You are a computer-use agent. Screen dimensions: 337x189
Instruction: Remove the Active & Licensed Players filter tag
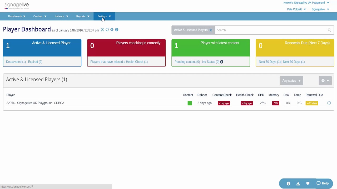click(x=211, y=30)
